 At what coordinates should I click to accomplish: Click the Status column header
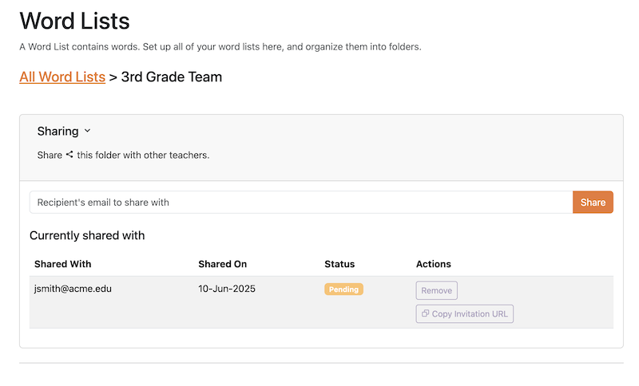coord(339,264)
